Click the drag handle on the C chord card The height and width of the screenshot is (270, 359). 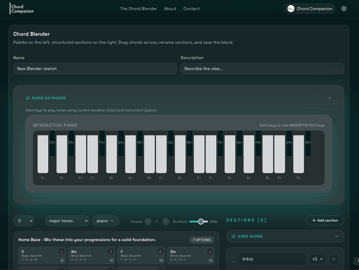pyautogui.click(x=61, y=251)
